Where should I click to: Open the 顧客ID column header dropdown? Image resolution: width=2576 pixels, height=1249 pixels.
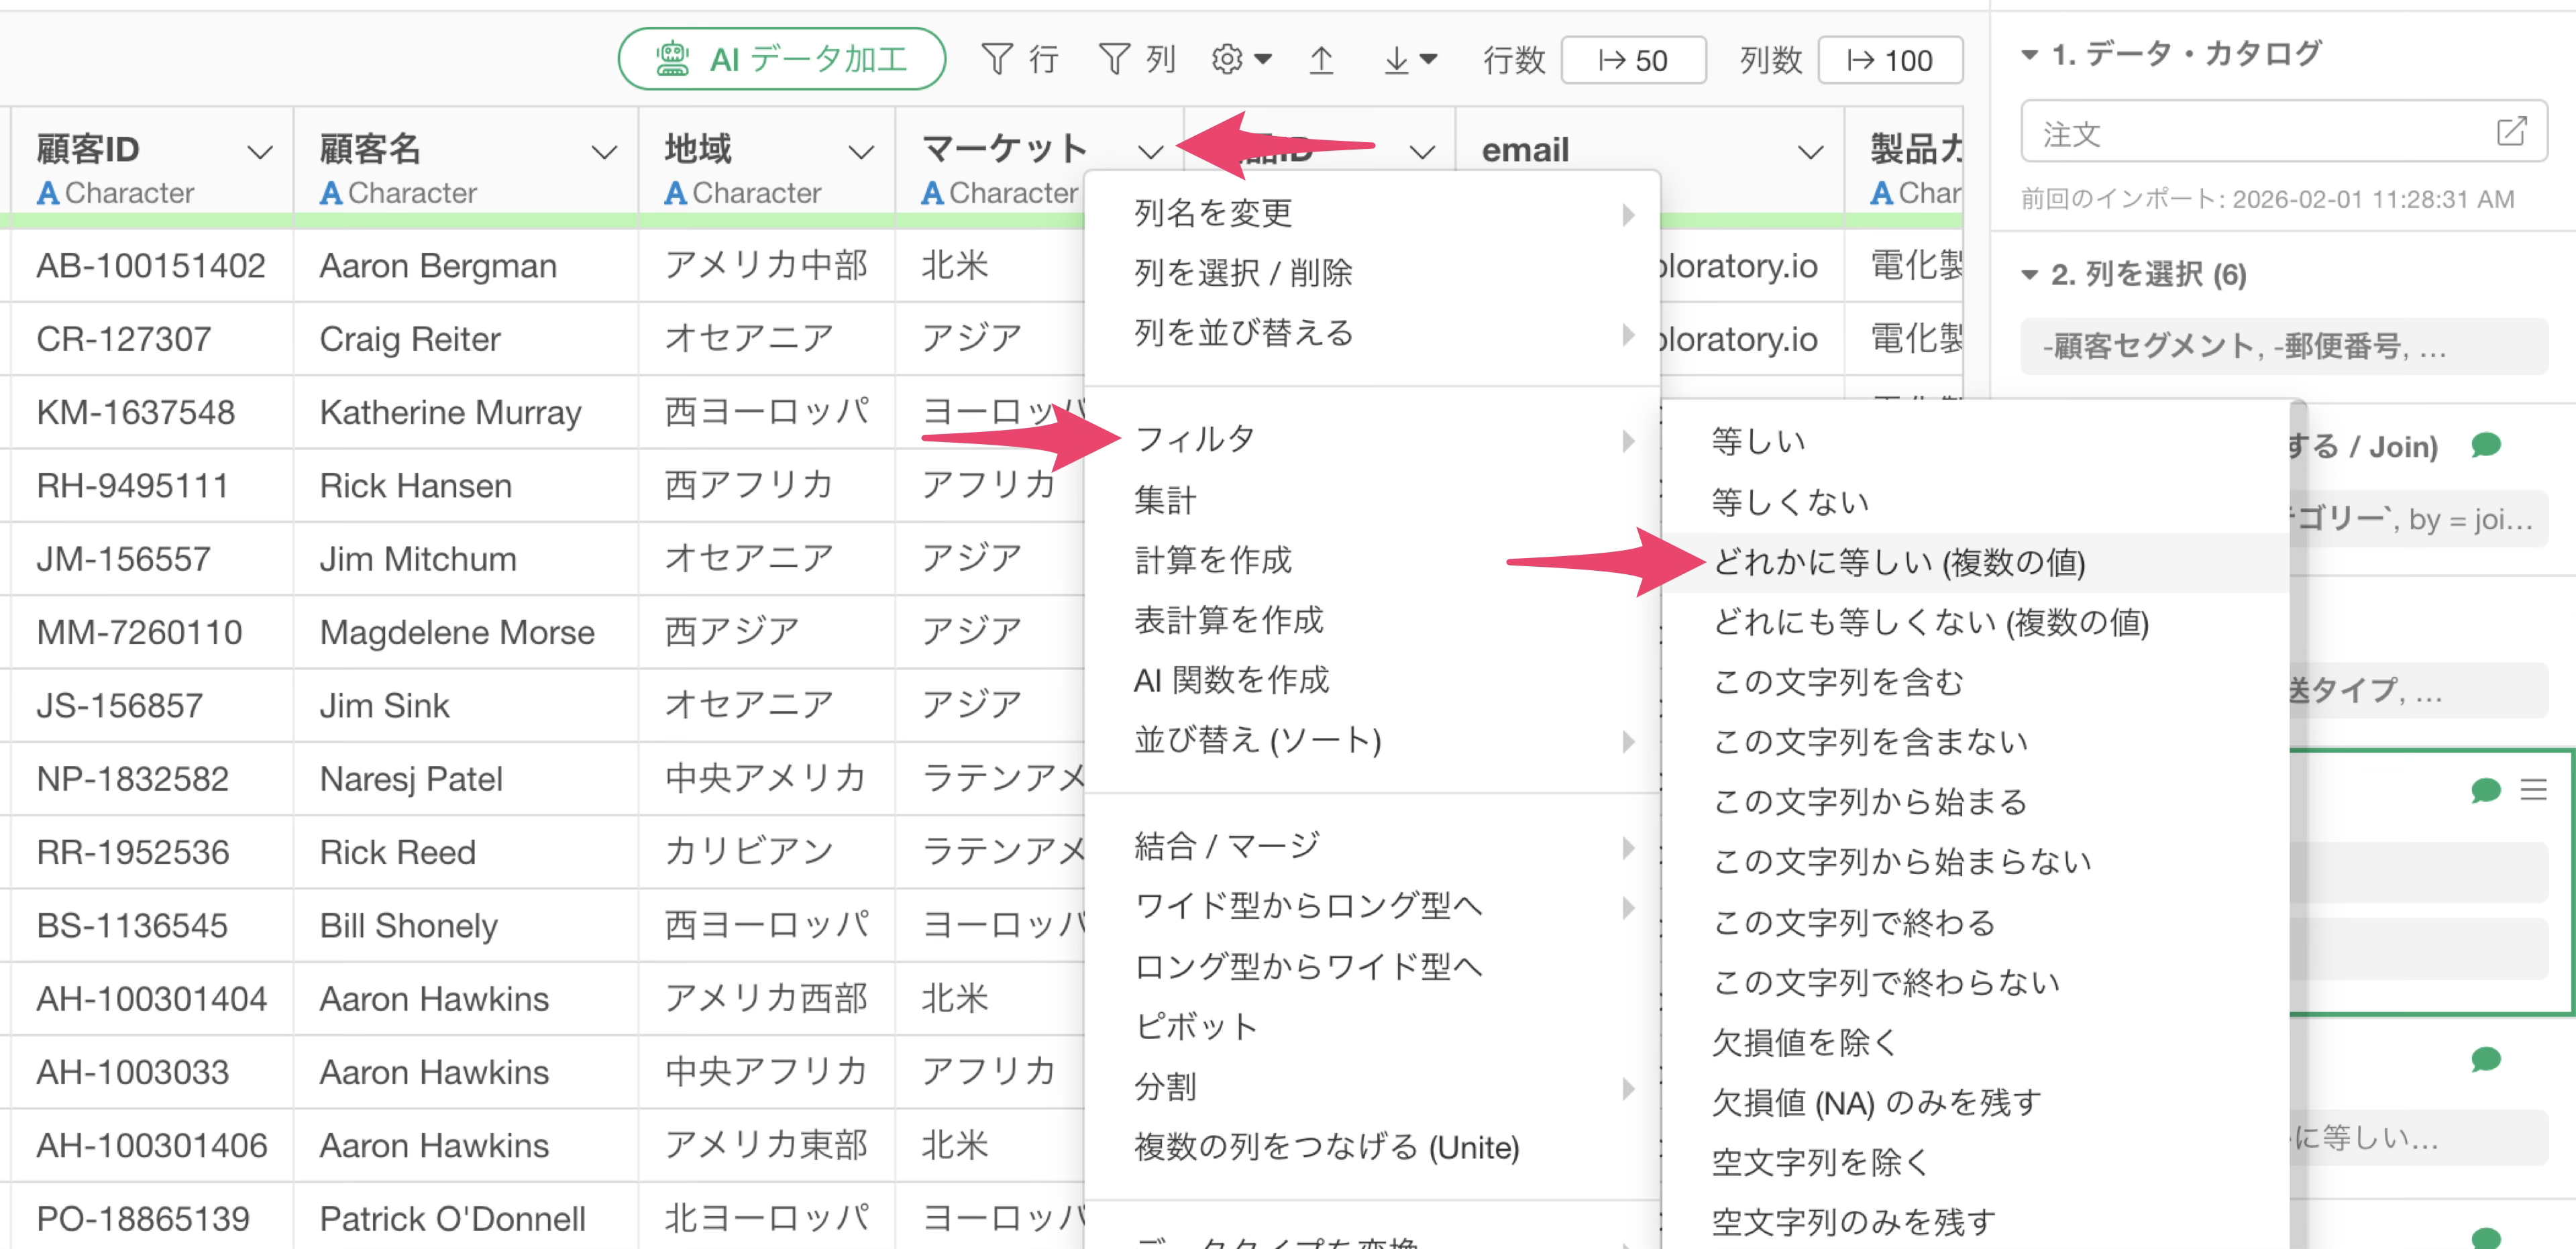[259, 152]
